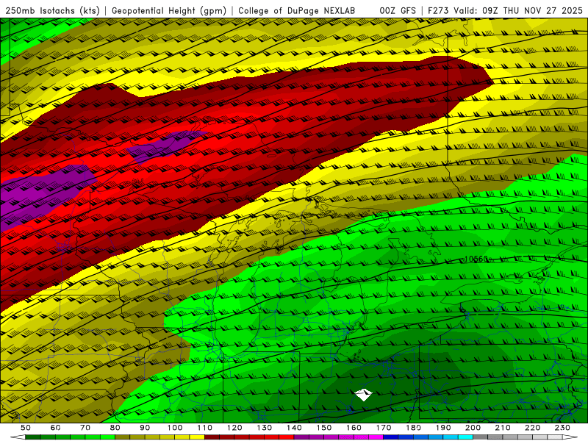Image resolution: width=588 pixels, height=441 pixels.
Task: Click the 'Valid: 09Z THU NOV 27 2025' text
Action: tap(518, 10)
